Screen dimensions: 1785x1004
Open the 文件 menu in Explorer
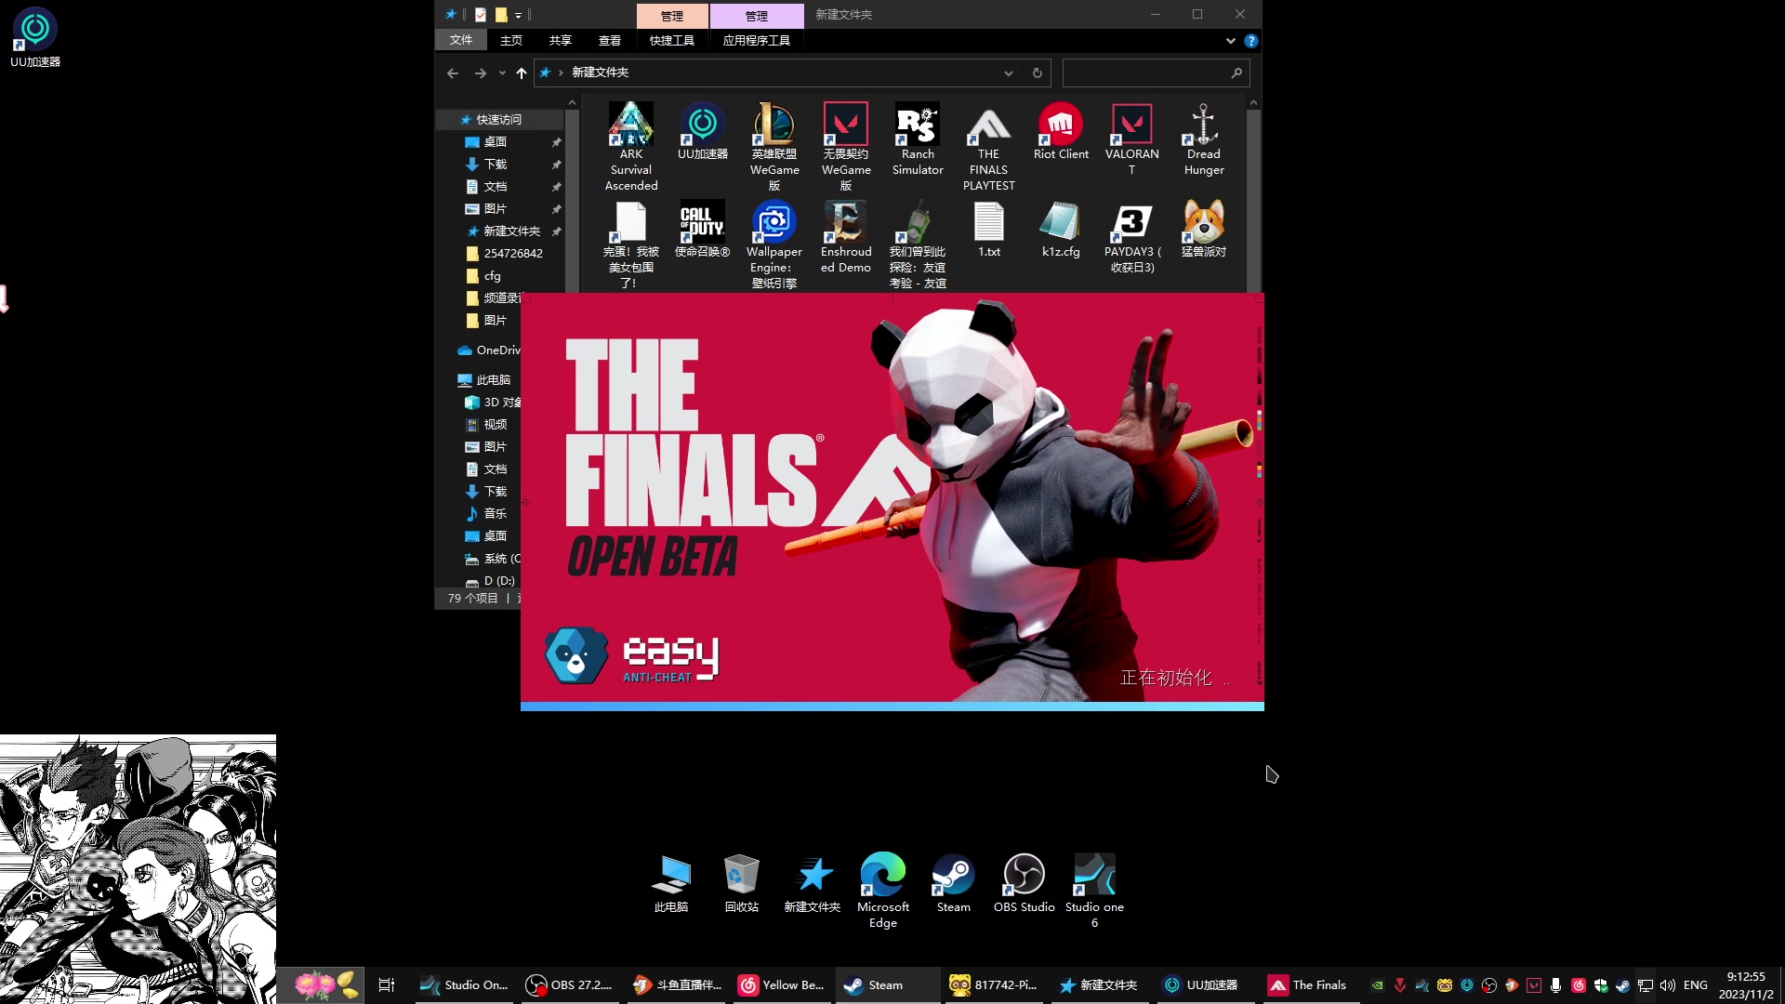[x=461, y=40]
